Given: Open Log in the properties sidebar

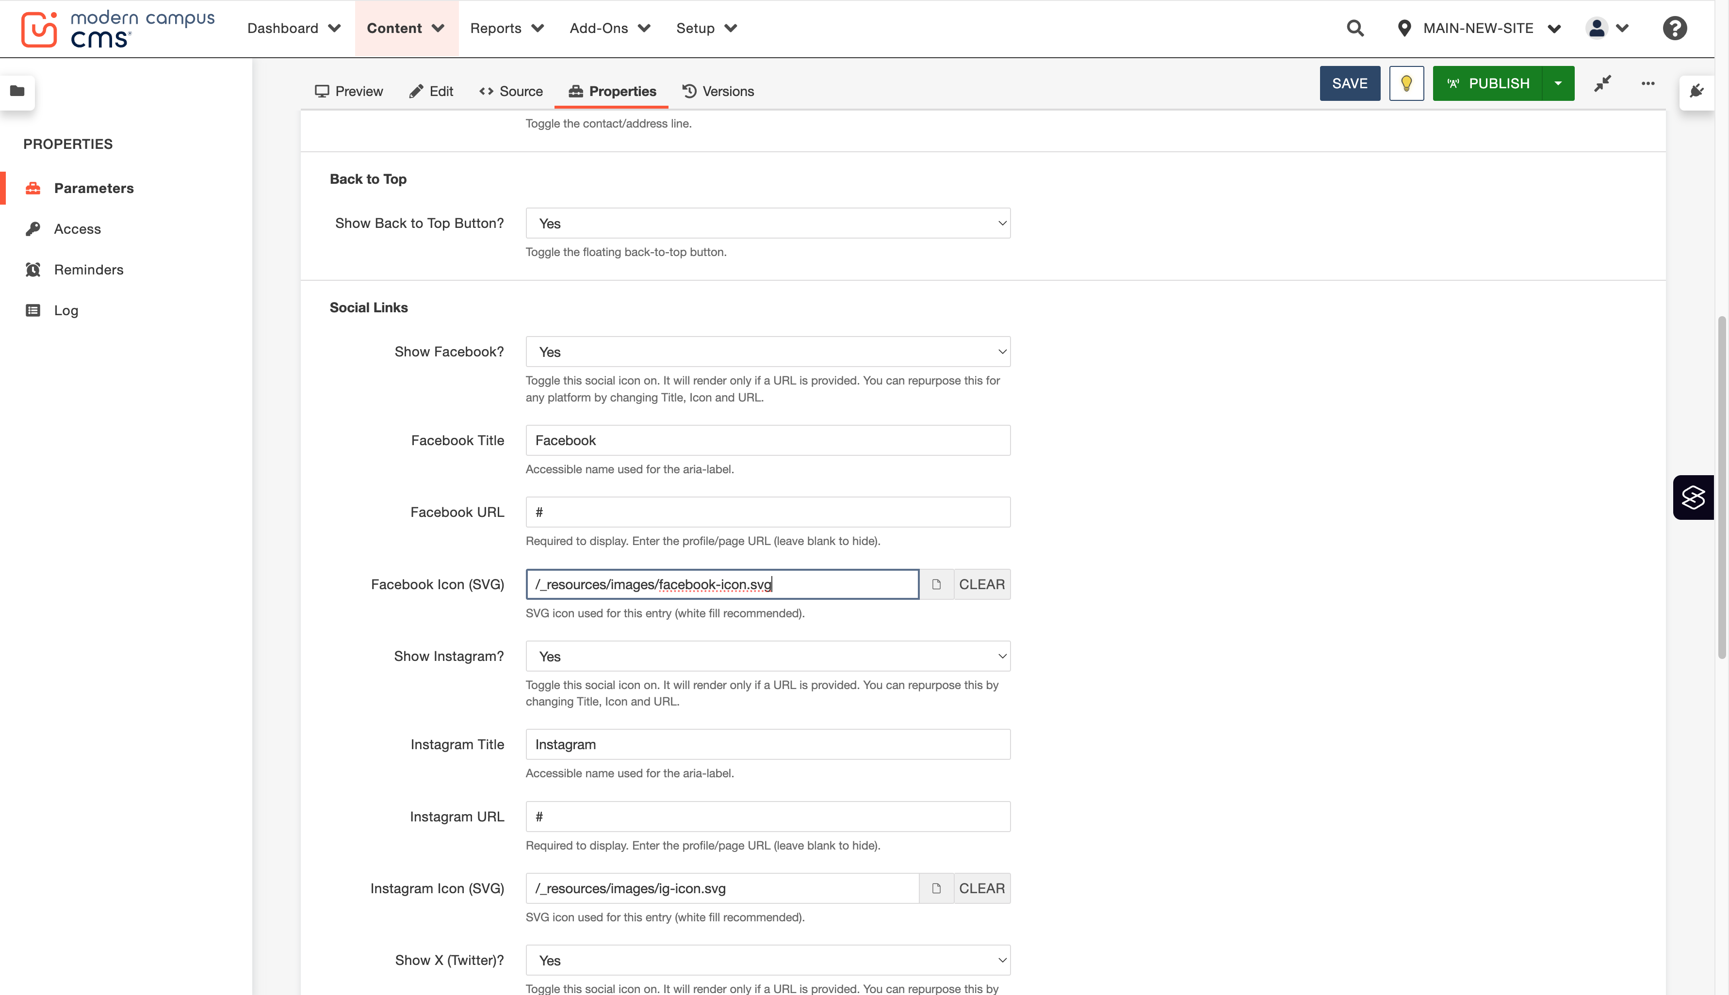Looking at the screenshot, I should pyautogui.click(x=65, y=310).
